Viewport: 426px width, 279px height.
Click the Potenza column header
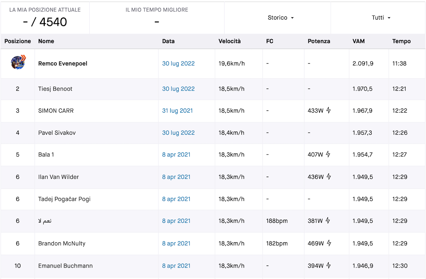(318, 41)
